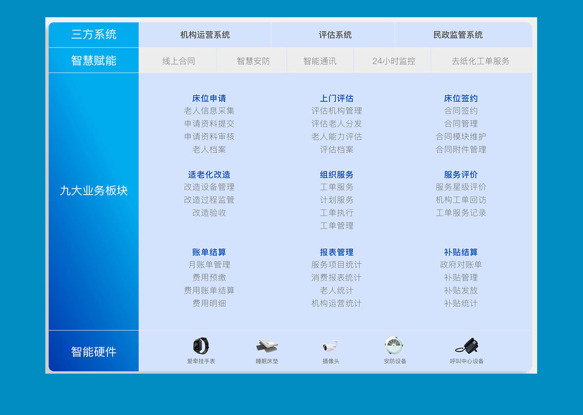Image resolution: width=583 pixels, height=415 pixels.
Task: Click the 服务星级评价 link
Action: point(461,187)
